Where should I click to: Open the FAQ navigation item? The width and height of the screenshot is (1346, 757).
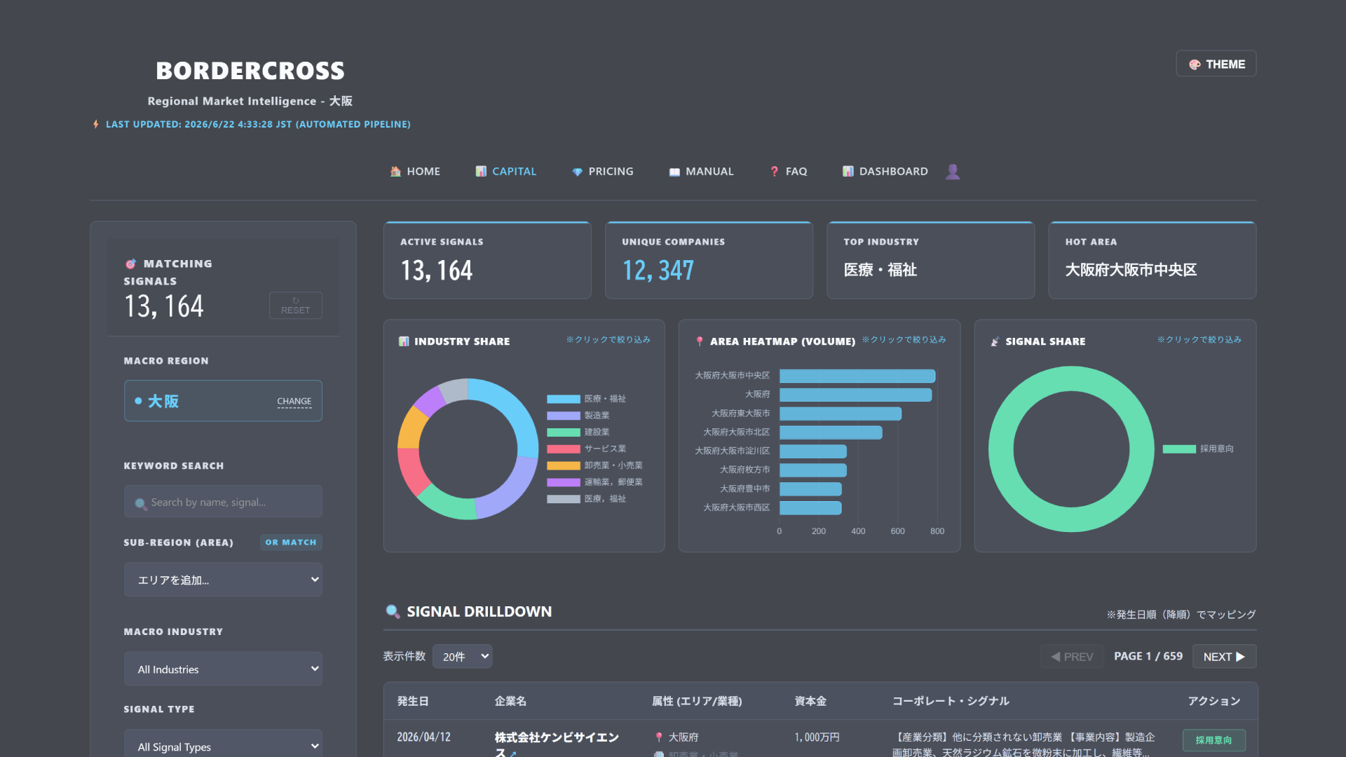click(788, 171)
